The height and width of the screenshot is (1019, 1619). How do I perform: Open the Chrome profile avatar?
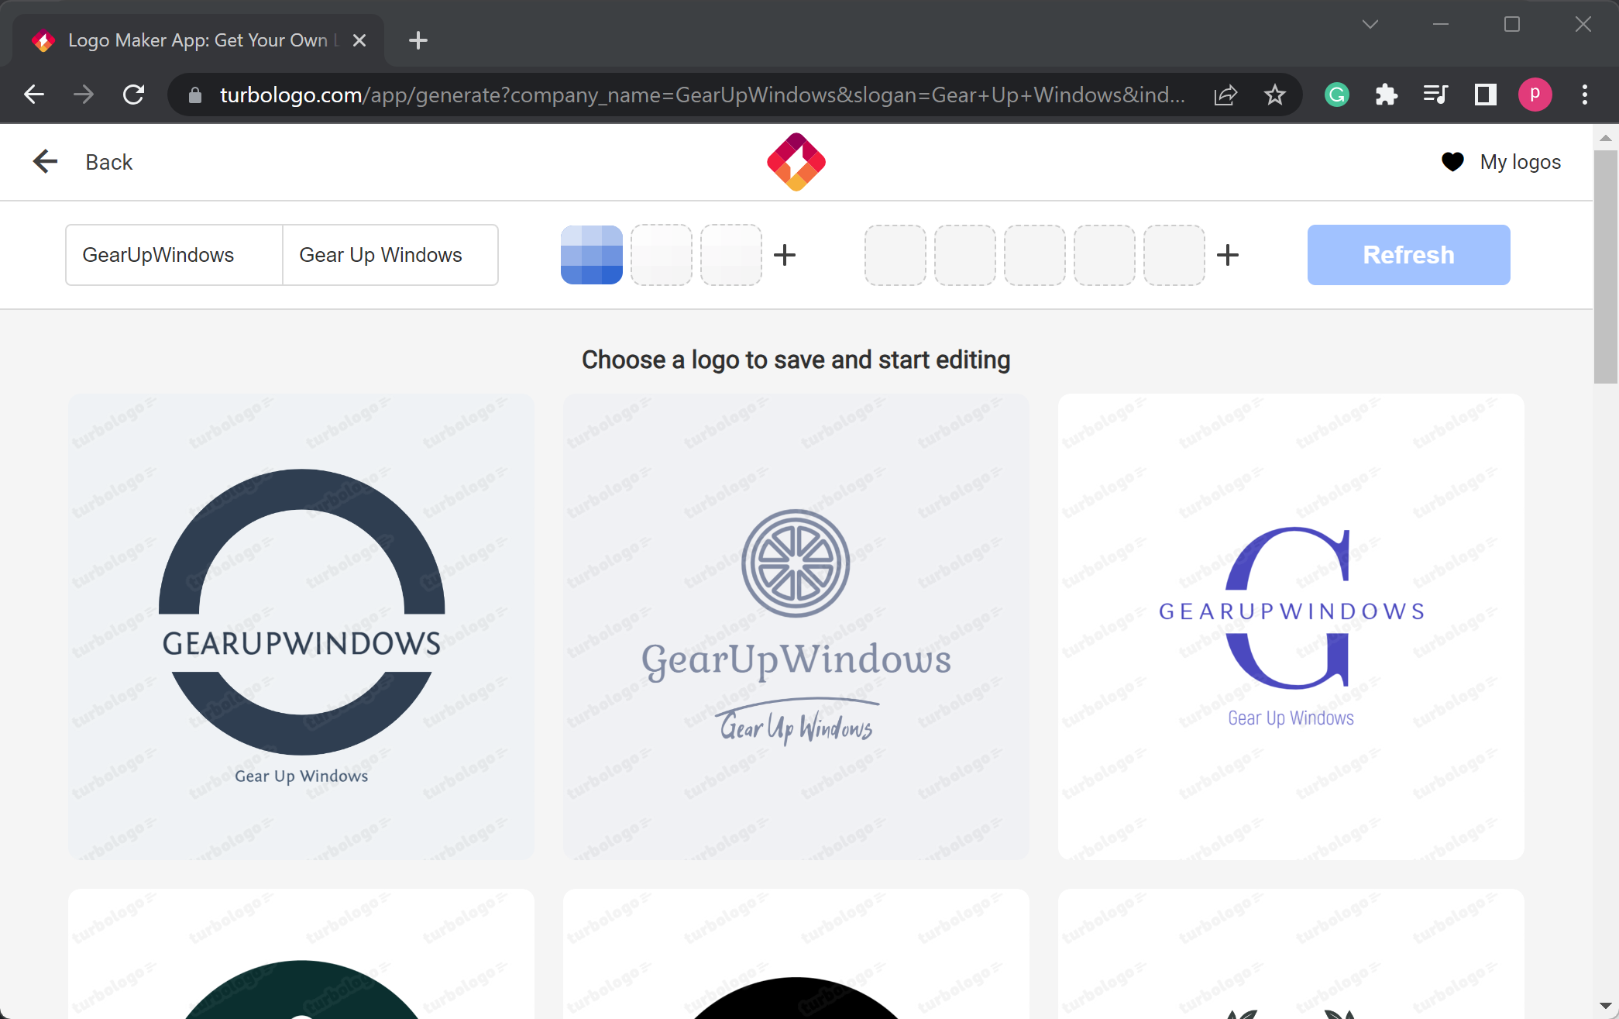pyautogui.click(x=1535, y=95)
